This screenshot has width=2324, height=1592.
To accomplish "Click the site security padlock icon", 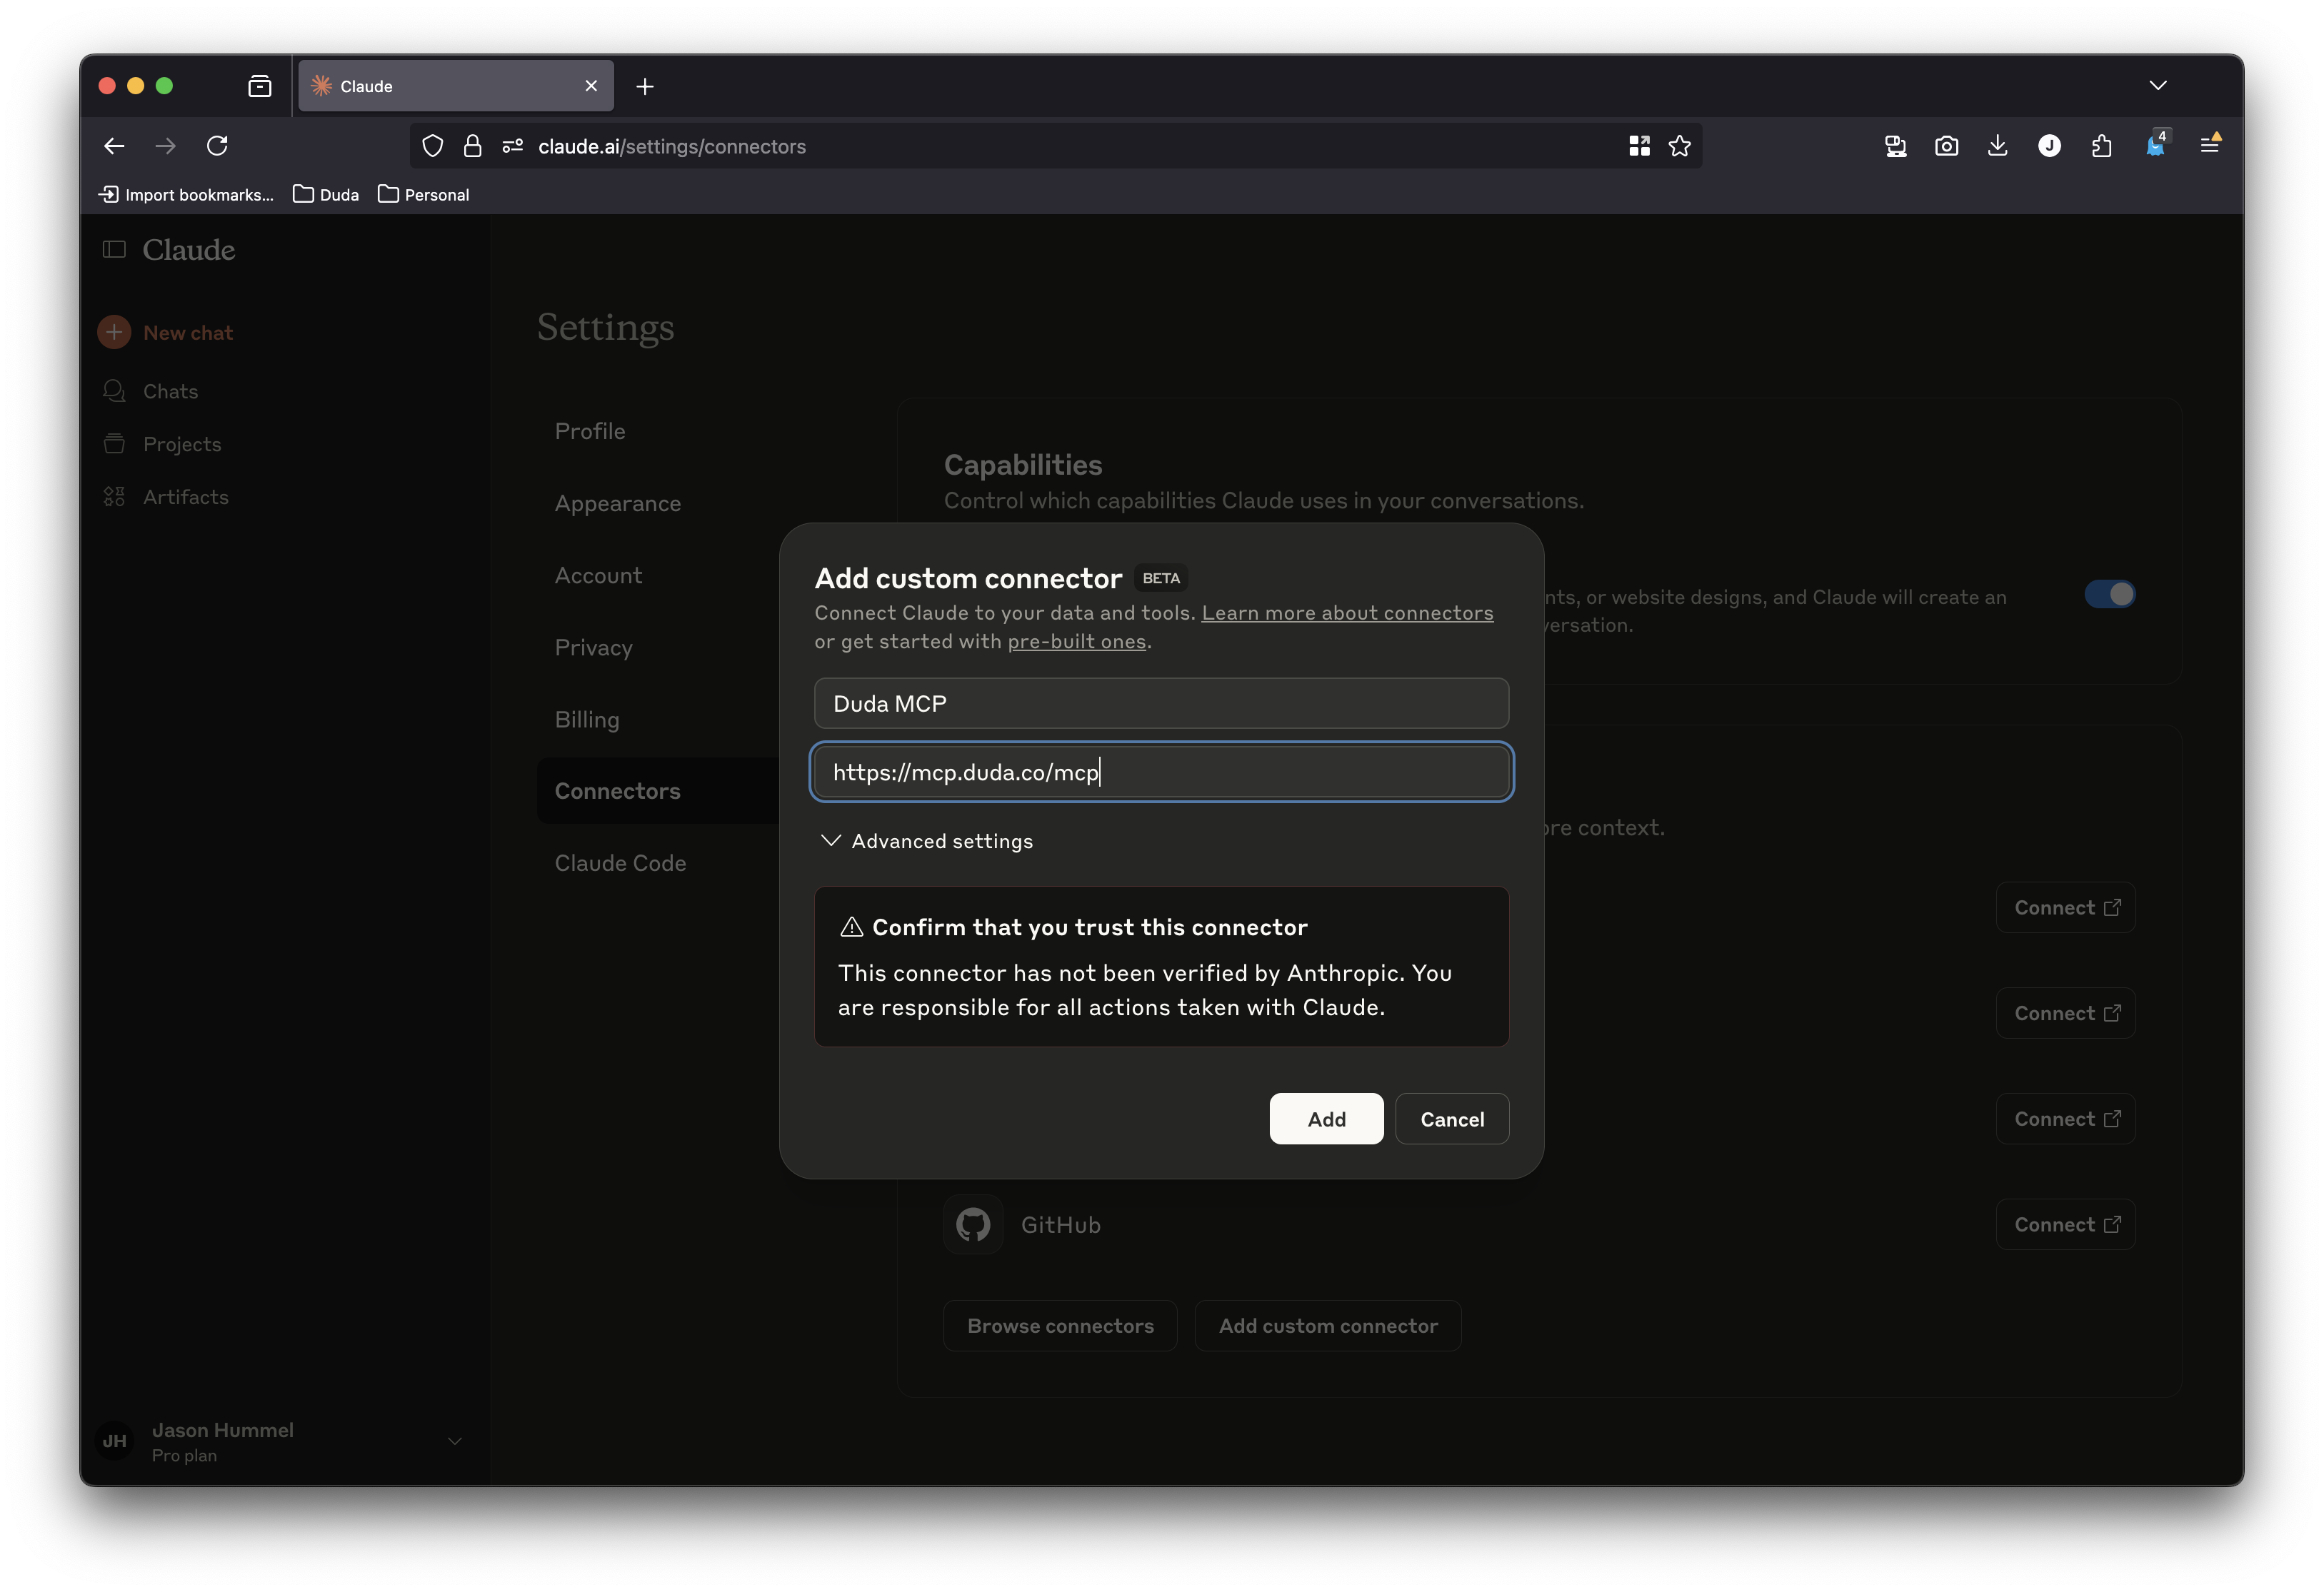I will [x=473, y=146].
